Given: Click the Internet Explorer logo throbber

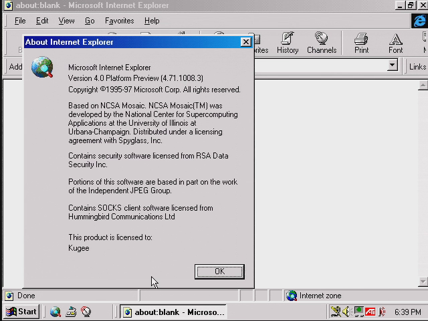Looking at the screenshot, I should 419,21.
